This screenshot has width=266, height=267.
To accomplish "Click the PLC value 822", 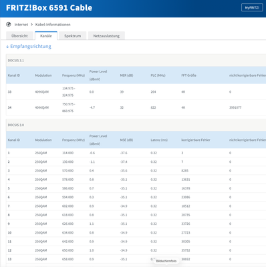I will 153,107.
